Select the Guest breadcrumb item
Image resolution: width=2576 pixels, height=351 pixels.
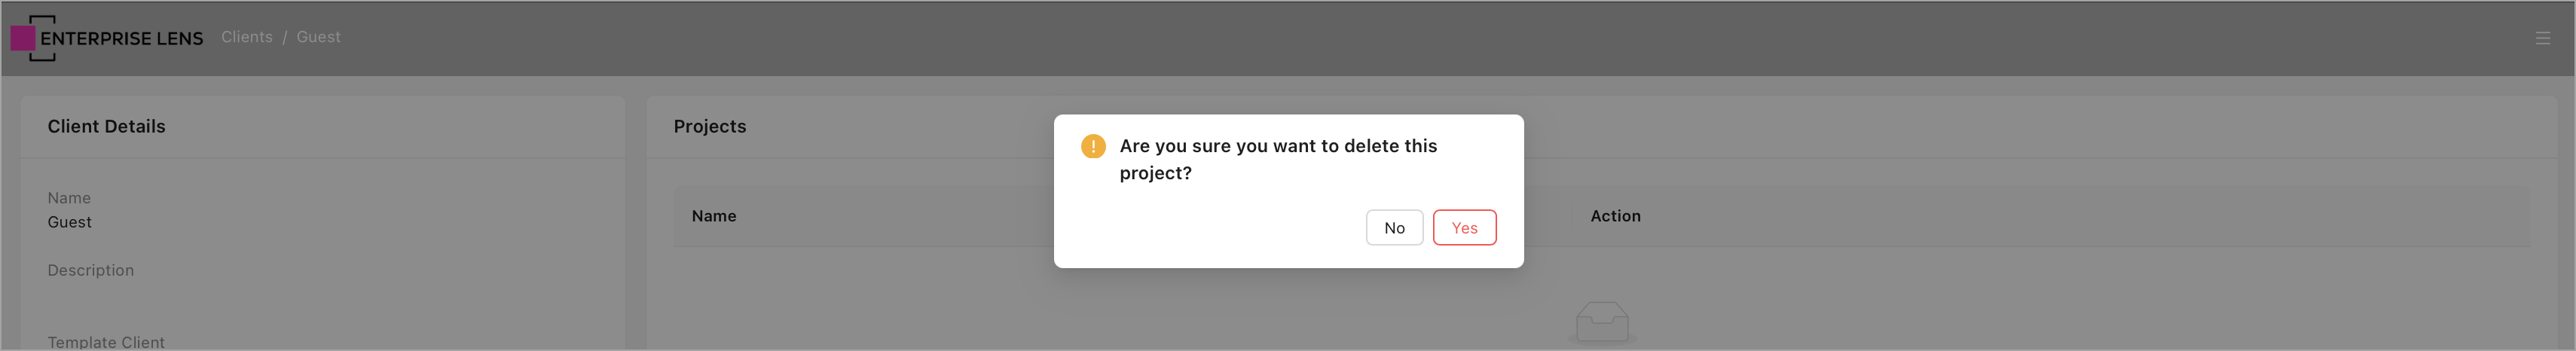318,37
